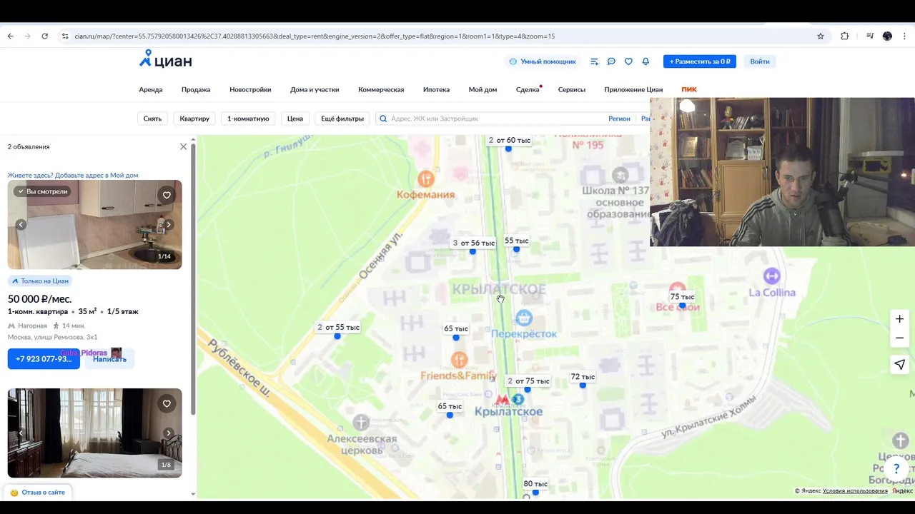Select the 72 тыс map marker
This screenshot has width=915, height=514.
pos(583,377)
